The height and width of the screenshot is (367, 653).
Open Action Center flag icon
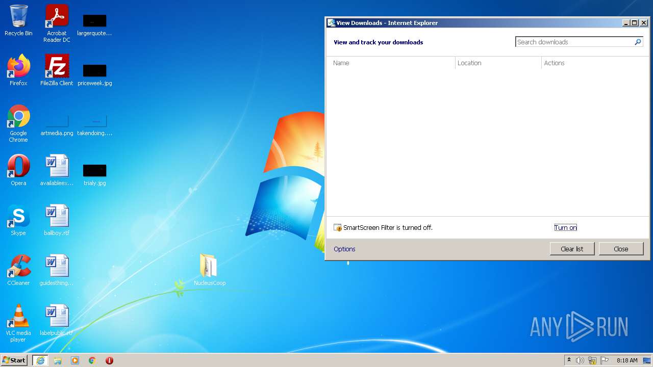pos(605,360)
